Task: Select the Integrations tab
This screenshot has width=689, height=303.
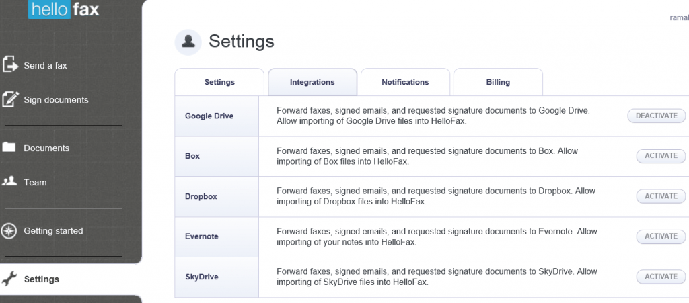Action: point(312,82)
